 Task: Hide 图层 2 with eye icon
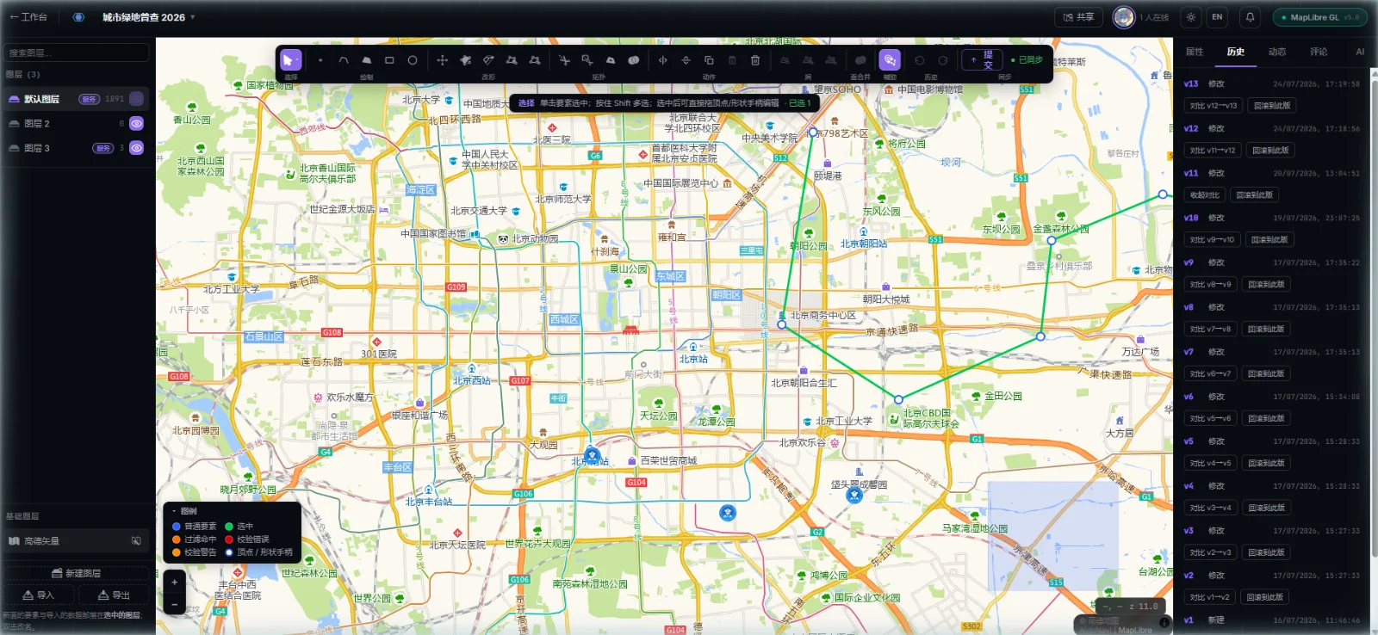[136, 124]
